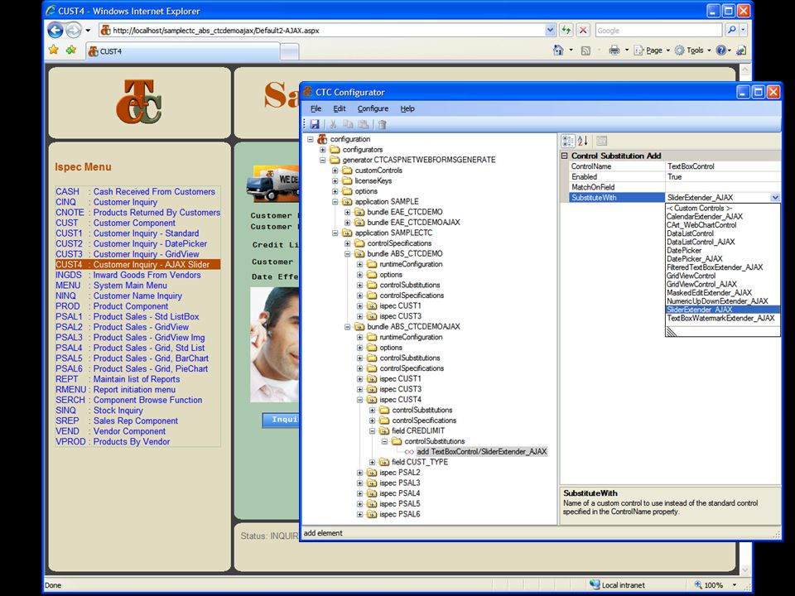795x596 pixels.
Task: Click the Paste icon in Configurator toolbar
Action: point(364,124)
